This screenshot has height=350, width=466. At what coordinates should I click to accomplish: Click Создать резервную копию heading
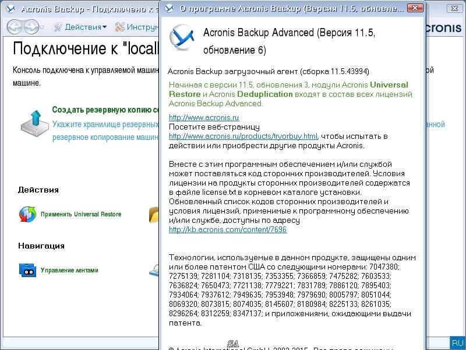(105, 110)
